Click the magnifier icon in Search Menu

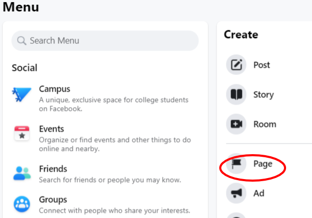(x=22, y=40)
